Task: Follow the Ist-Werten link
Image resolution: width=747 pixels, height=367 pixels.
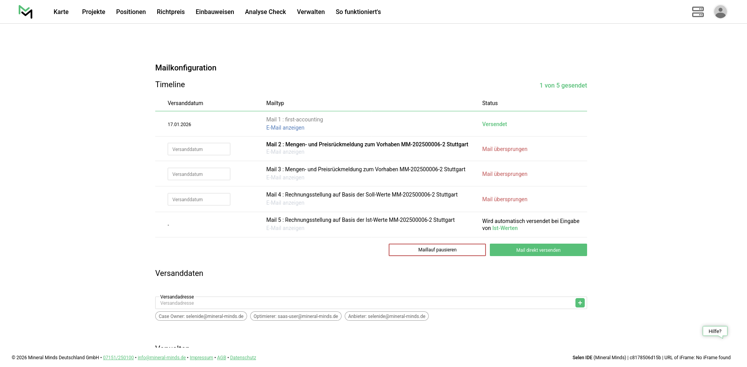Action: (x=505, y=228)
